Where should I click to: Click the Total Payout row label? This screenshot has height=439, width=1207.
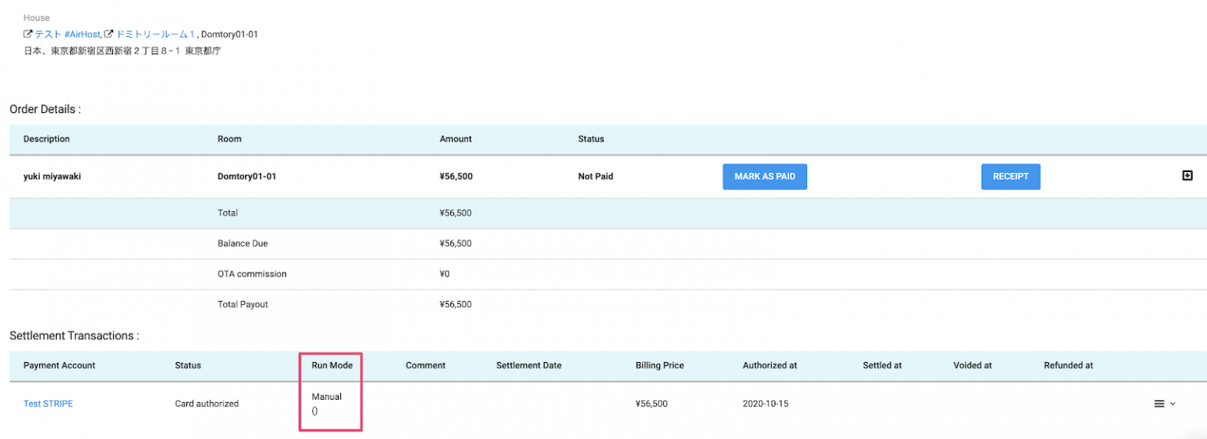tap(243, 304)
